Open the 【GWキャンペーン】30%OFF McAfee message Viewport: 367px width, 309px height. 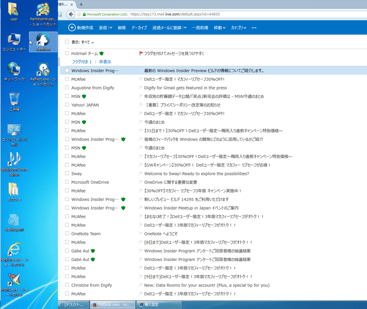[207, 165]
